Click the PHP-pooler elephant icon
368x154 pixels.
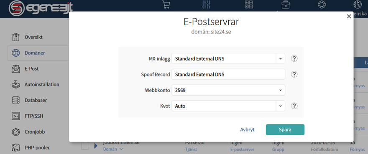click(16, 148)
